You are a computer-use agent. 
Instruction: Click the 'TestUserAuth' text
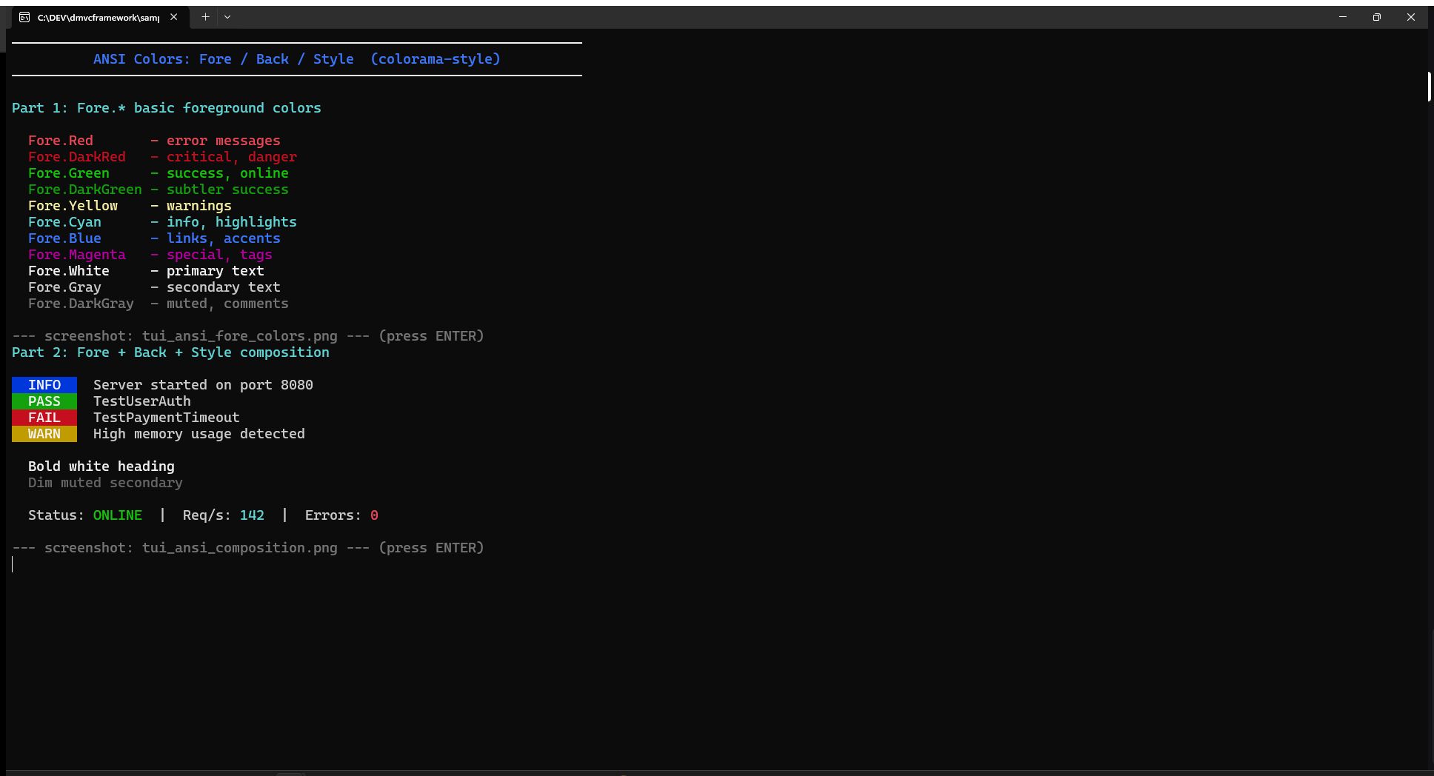(142, 401)
